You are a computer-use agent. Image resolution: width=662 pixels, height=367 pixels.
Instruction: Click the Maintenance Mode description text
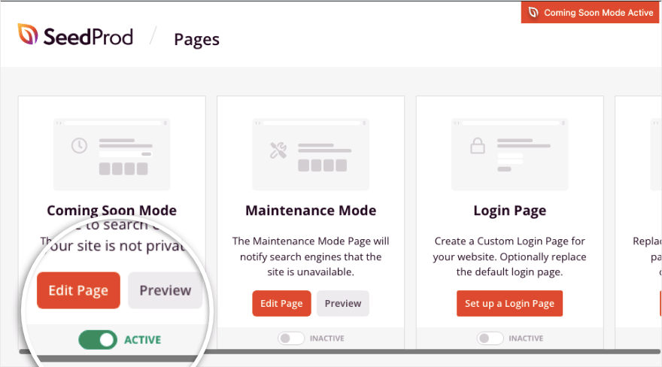[311, 256]
